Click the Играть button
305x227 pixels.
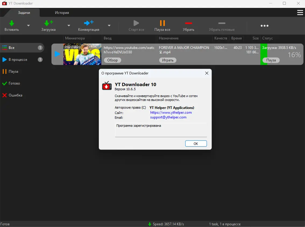click(x=168, y=60)
